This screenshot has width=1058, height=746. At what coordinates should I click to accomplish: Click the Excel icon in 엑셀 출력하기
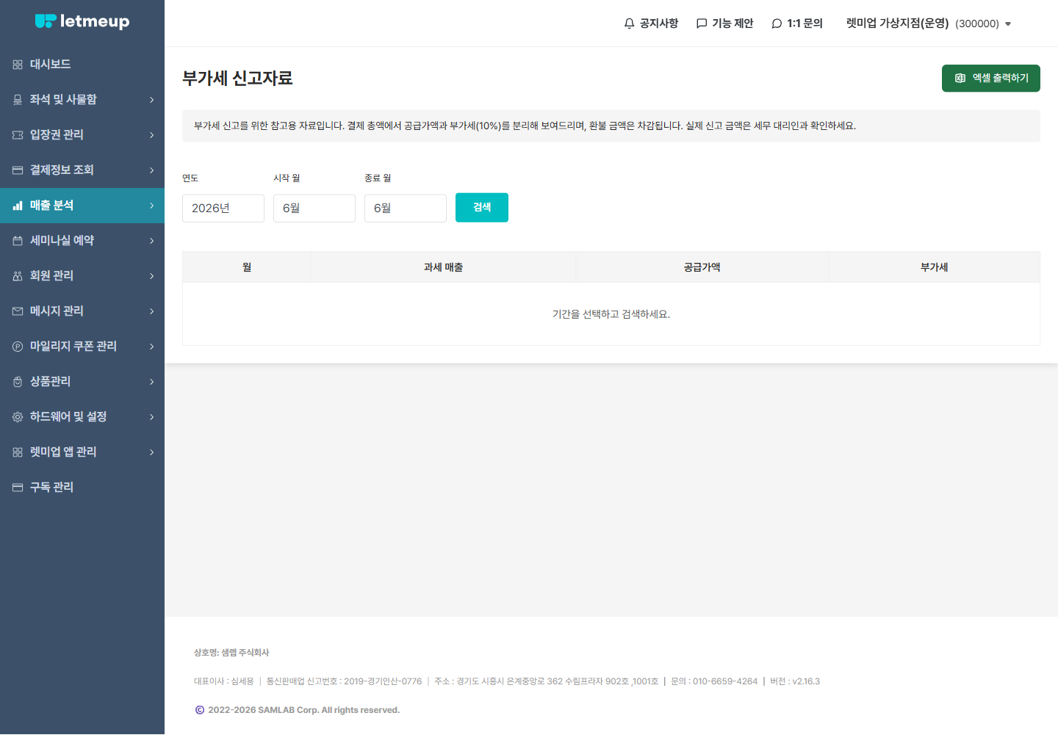pyautogui.click(x=960, y=78)
